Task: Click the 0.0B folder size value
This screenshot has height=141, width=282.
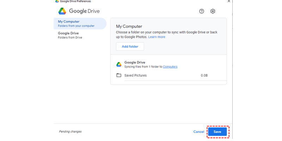Action: coord(204,75)
